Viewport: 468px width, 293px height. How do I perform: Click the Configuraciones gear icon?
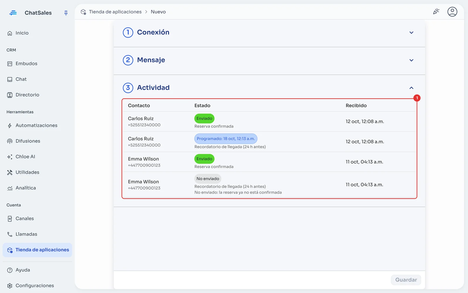(x=10, y=286)
